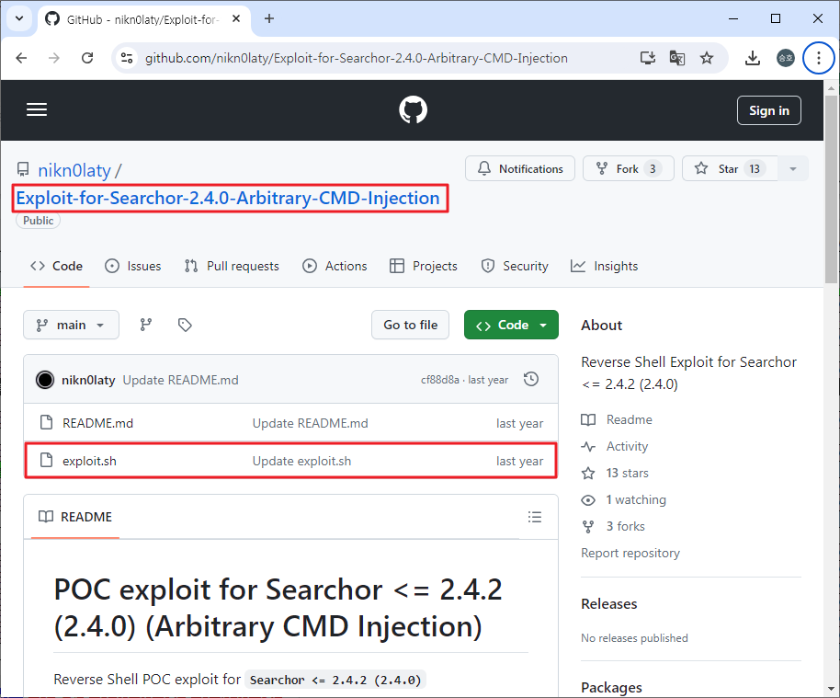Open site information icon in address bar
840x698 pixels.
[127, 58]
